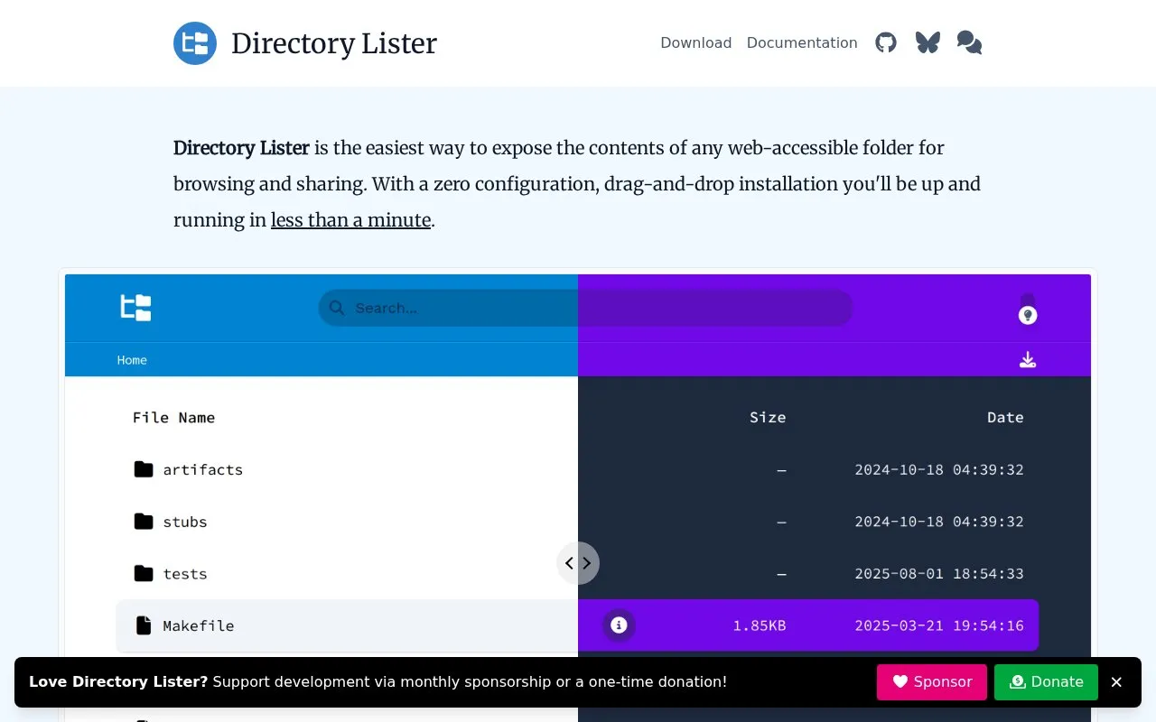The width and height of the screenshot is (1156, 722).
Task: Show file info for Makefile
Action: (619, 625)
